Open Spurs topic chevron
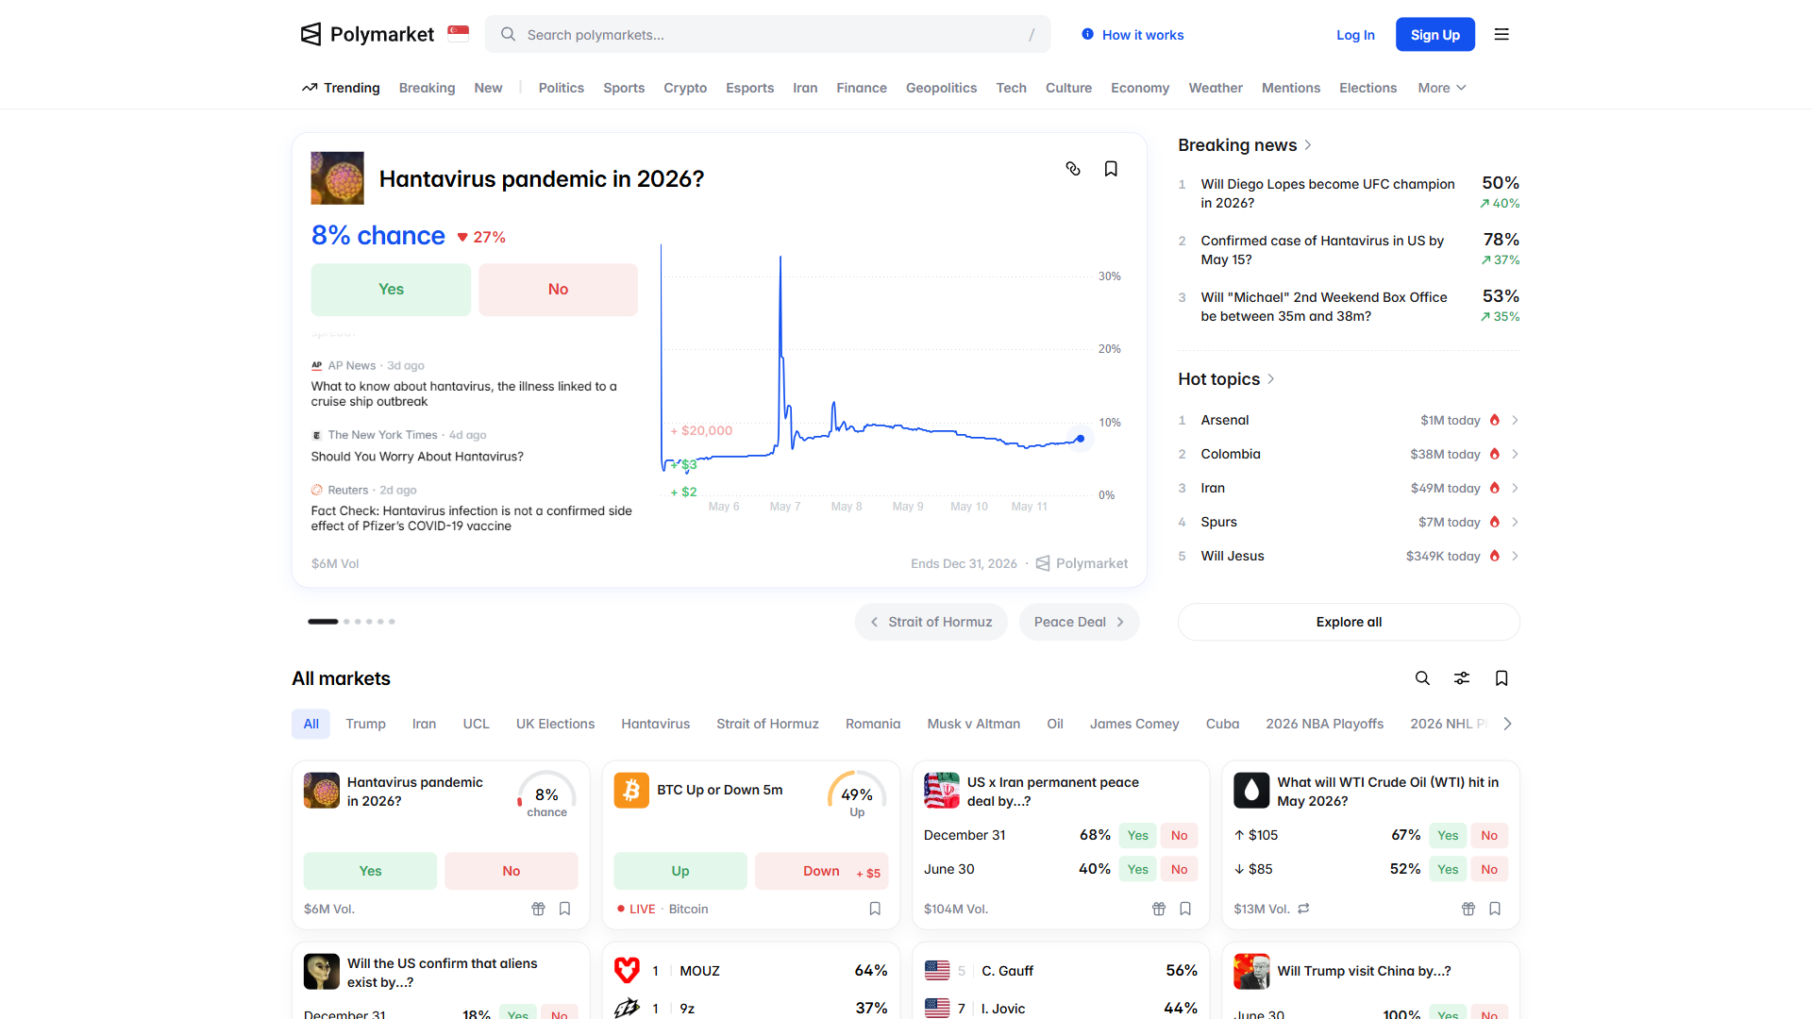This screenshot has height=1019, width=1812. pyautogui.click(x=1515, y=522)
